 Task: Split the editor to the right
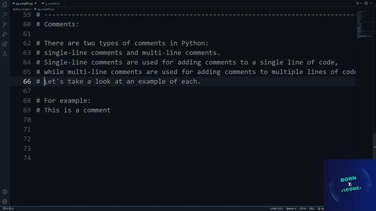click(x=366, y=4)
